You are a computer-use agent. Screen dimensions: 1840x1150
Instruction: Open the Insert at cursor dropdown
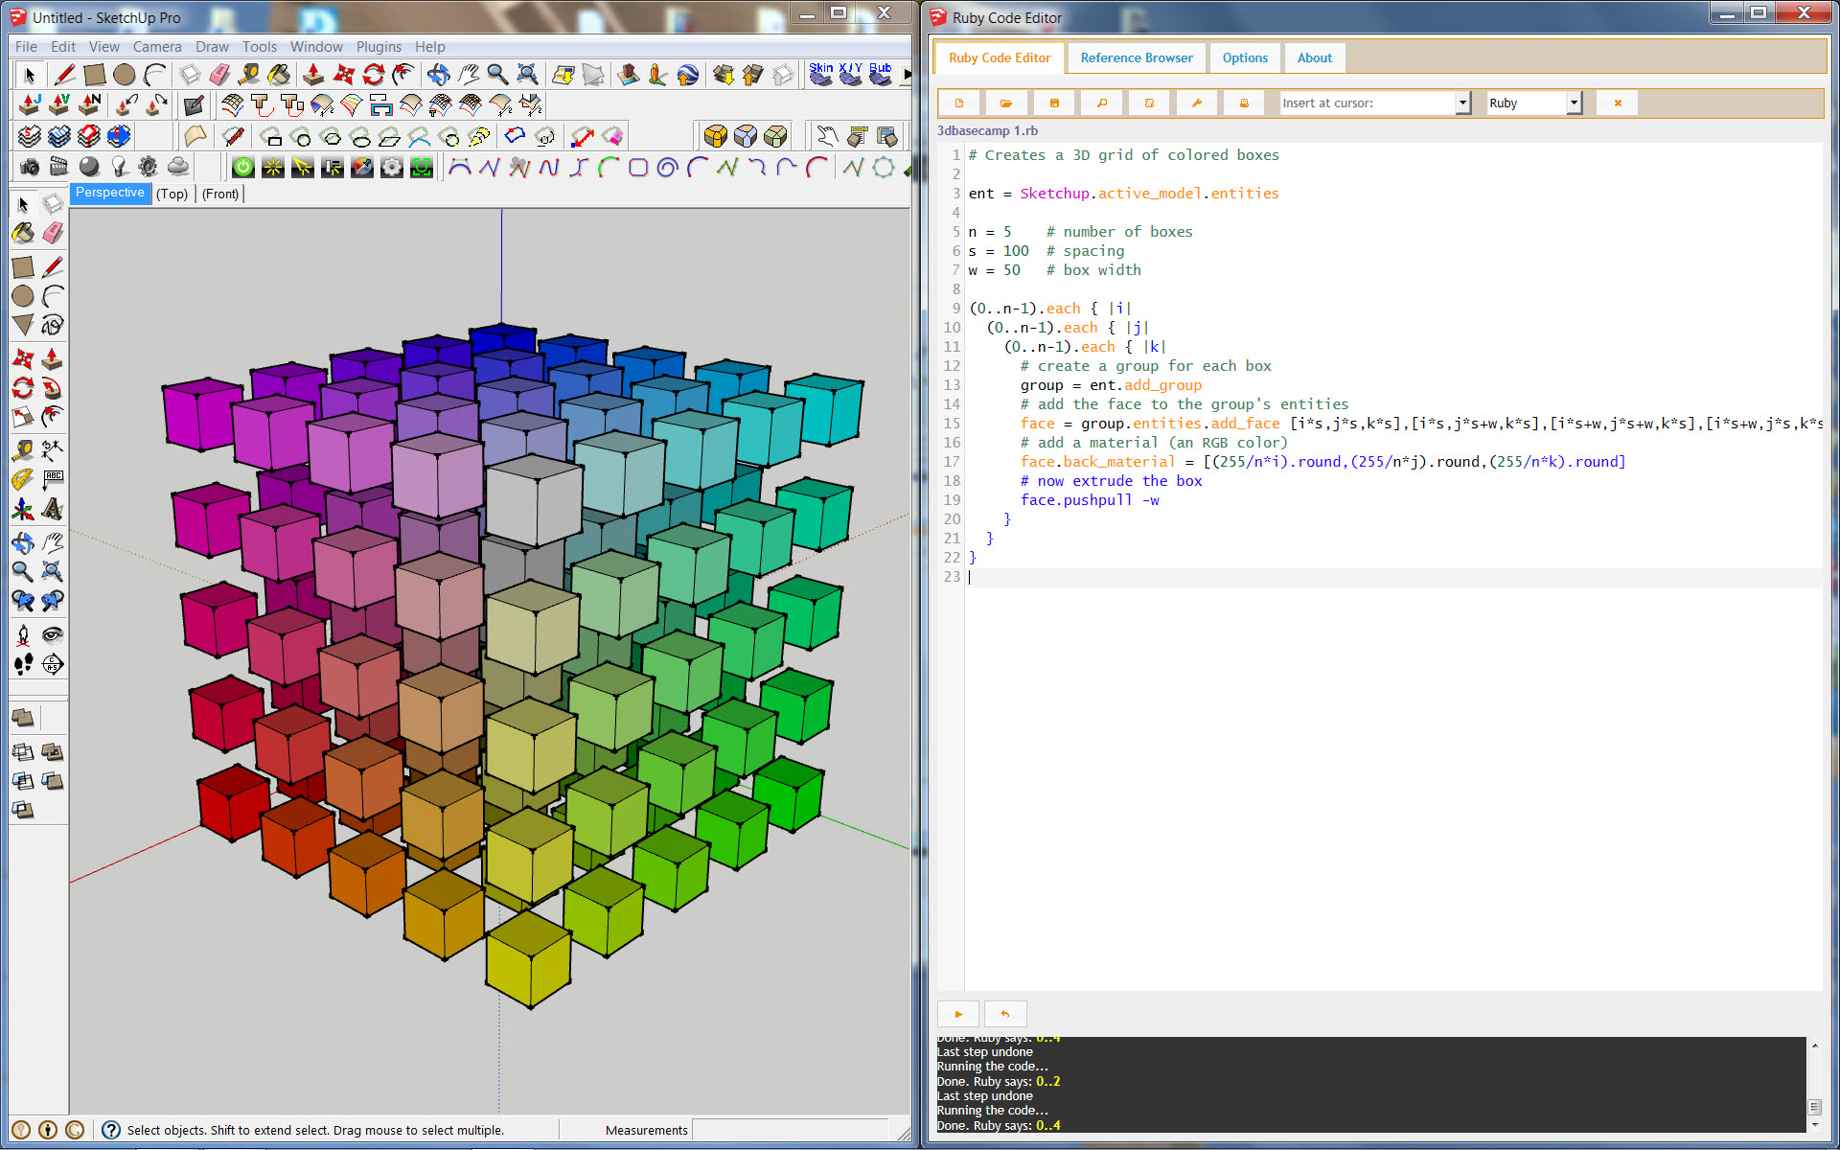tap(1461, 103)
